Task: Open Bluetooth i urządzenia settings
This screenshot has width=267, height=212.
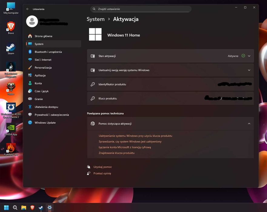Action: 53,52
